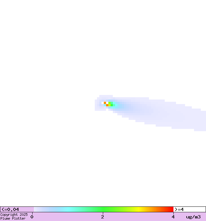Click the '>=4' legend label
The height and width of the screenshot is (221, 206).
[179, 209]
